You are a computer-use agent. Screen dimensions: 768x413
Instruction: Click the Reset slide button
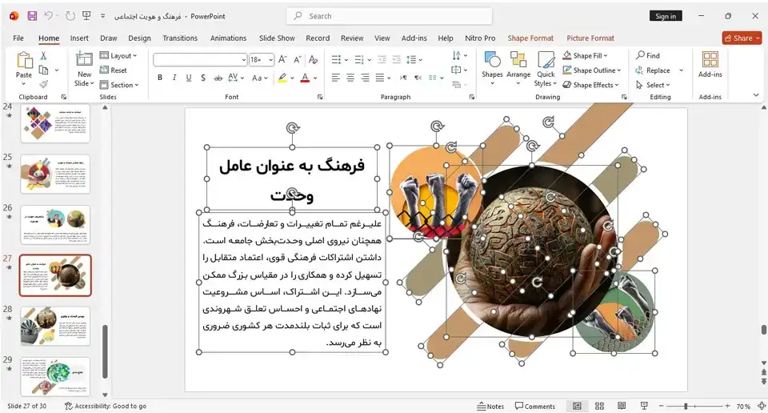pos(114,70)
